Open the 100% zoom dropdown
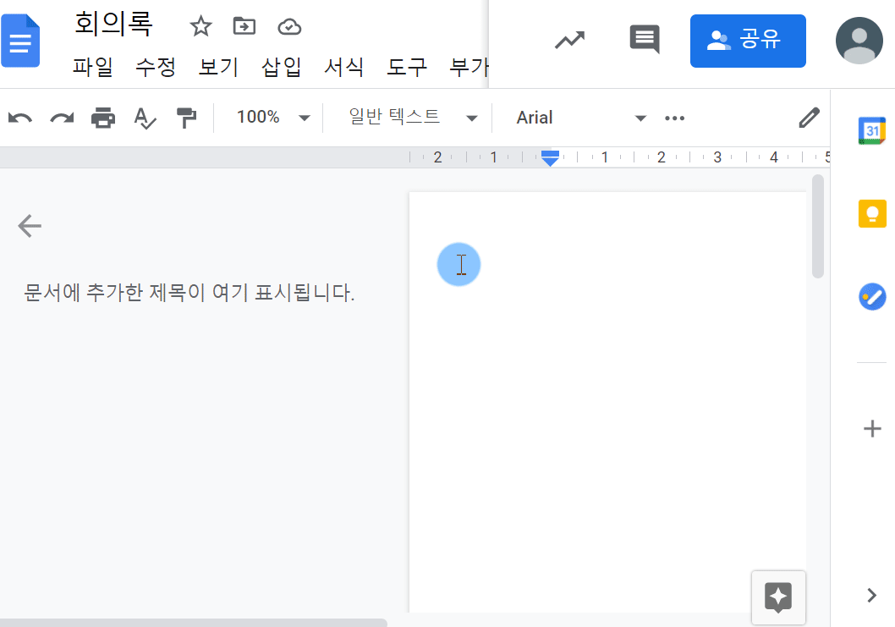Viewport: 895px width, 627px height. (273, 118)
